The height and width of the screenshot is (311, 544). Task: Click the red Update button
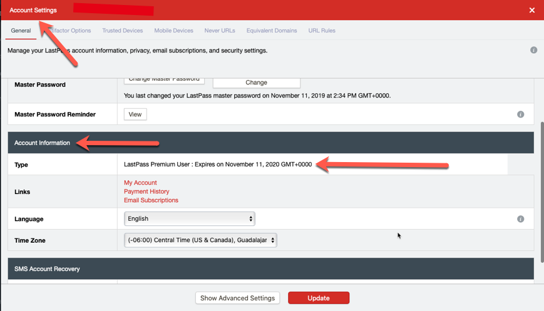click(x=319, y=298)
